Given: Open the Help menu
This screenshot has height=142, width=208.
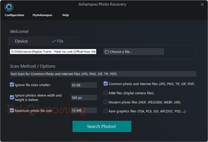Looking at the screenshot, I should click(x=66, y=15).
